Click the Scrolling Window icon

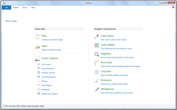tap(39, 77)
